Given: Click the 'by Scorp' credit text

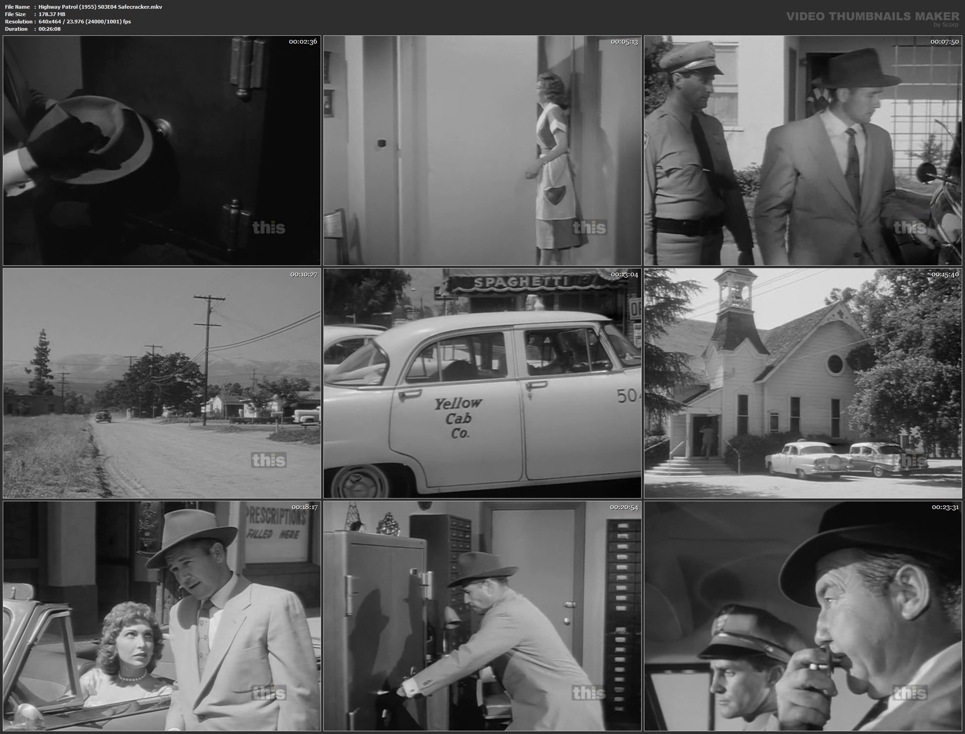Looking at the screenshot, I should [x=946, y=25].
